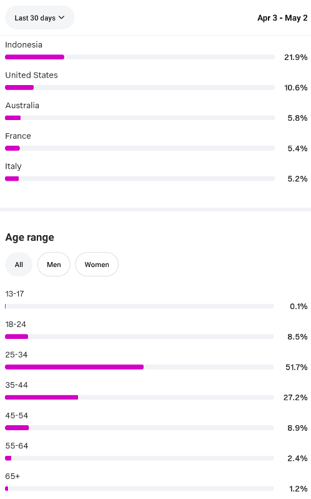Click the 35-44 age bar

pyautogui.click(x=139, y=397)
